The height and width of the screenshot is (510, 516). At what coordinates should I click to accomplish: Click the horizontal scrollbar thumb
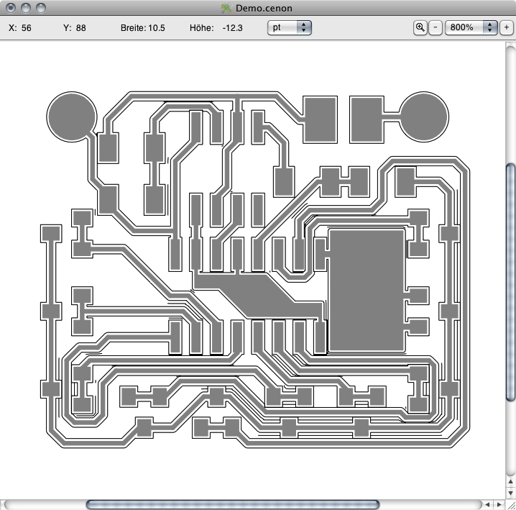coord(232,504)
